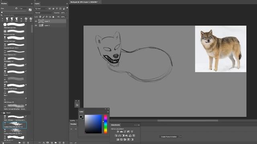This screenshot has width=257, height=144.
Task: Open the Adjustments panel flyout menu
Action: 139,125
